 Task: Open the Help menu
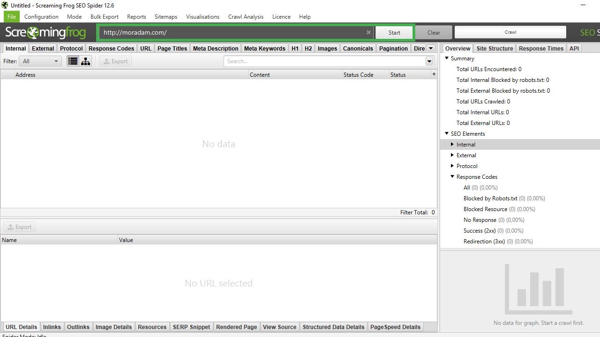click(305, 16)
